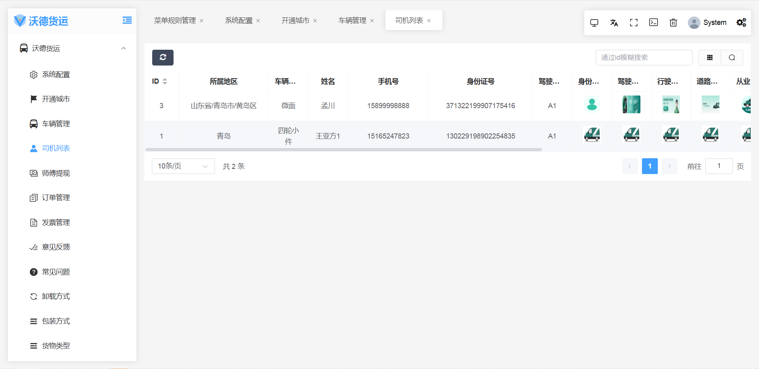Screen dimensions: 759x369
Task: Sort table by ID column
Action: tap(164, 81)
